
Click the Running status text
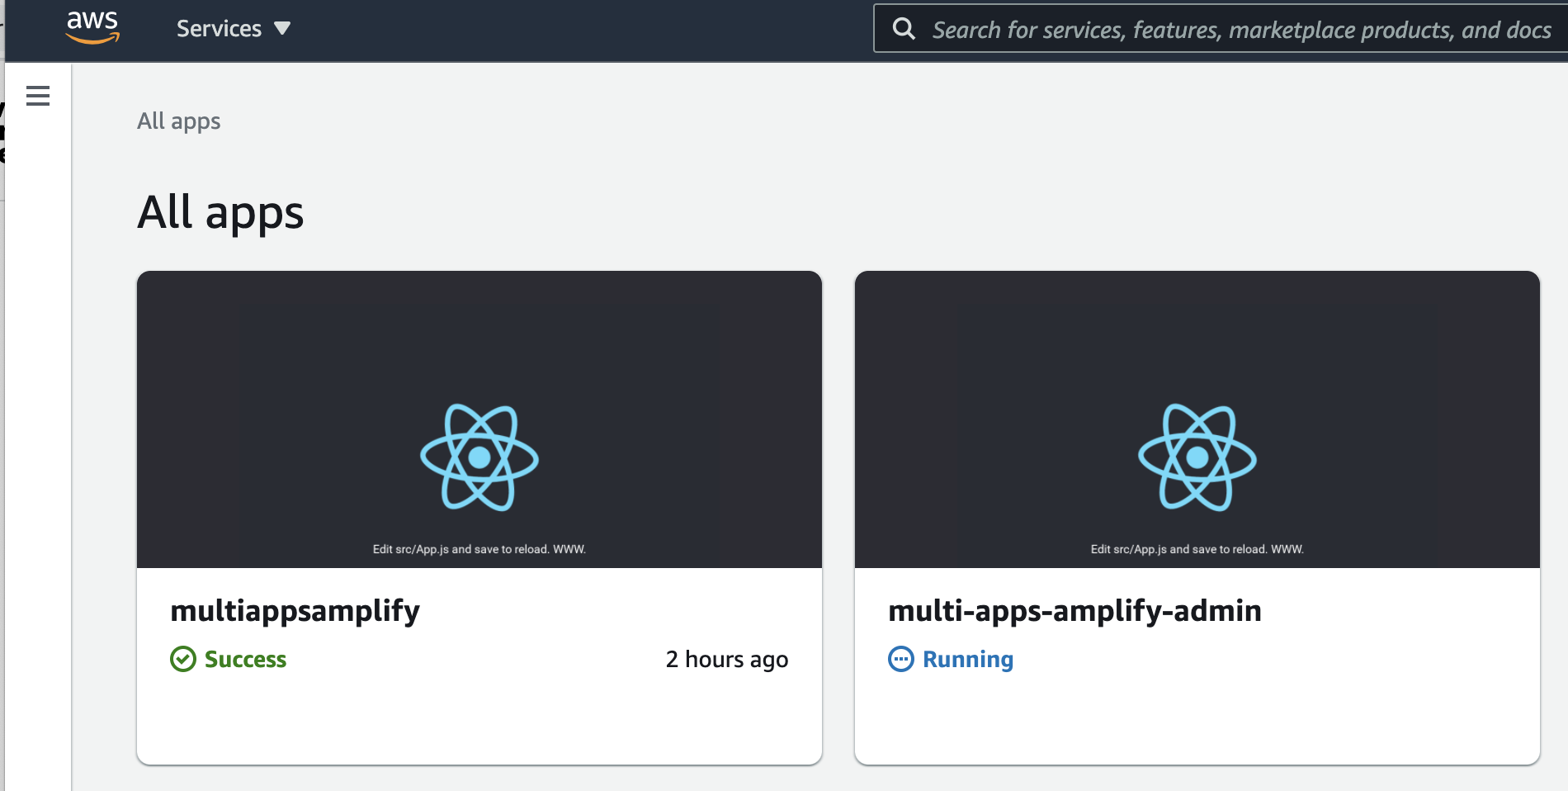pyautogui.click(x=968, y=659)
